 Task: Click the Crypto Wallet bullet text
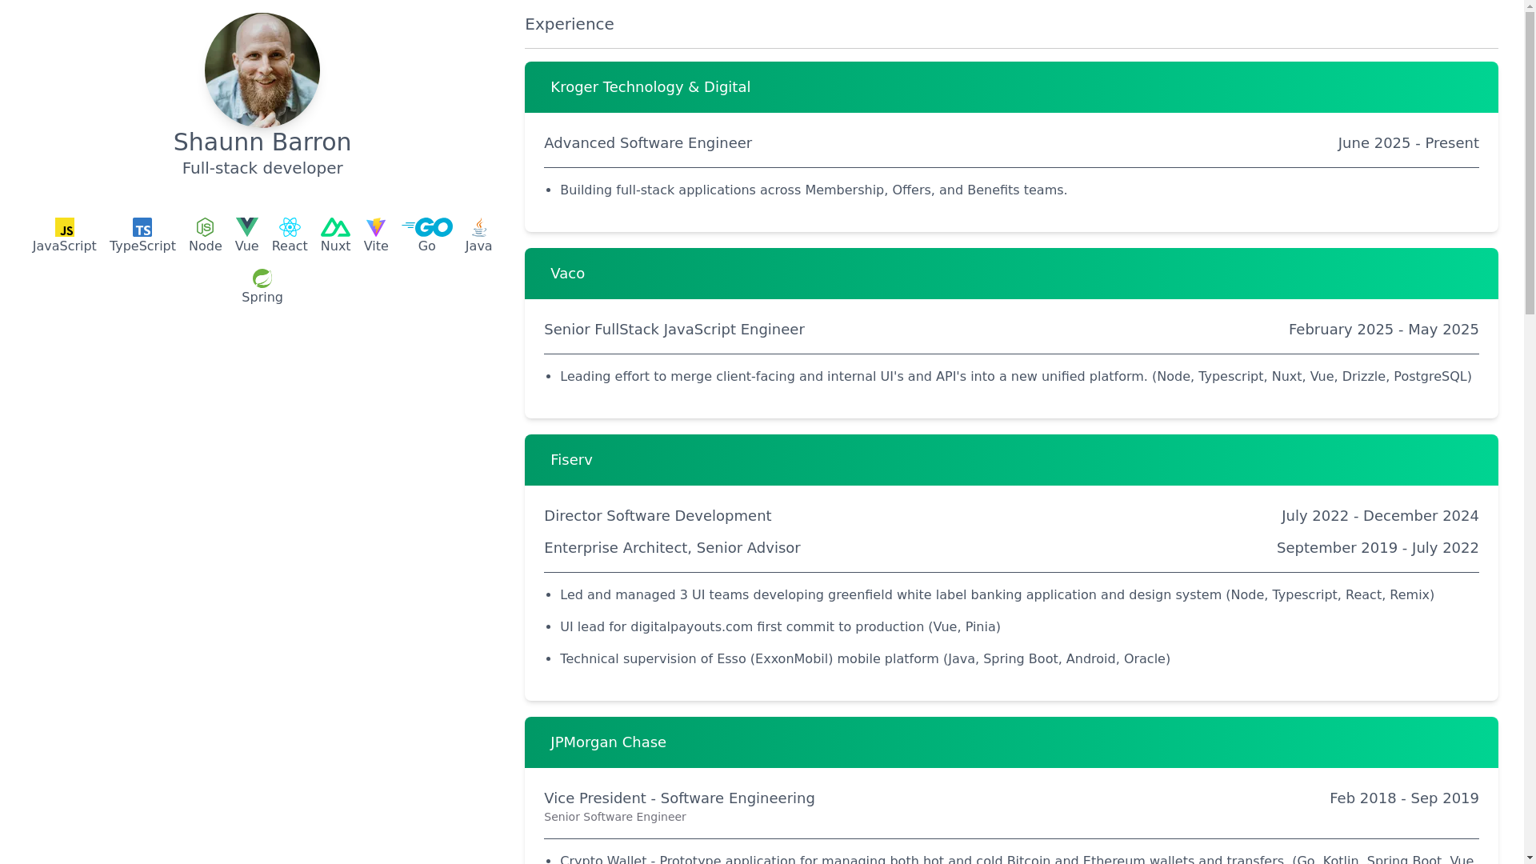pos(1017,858)
